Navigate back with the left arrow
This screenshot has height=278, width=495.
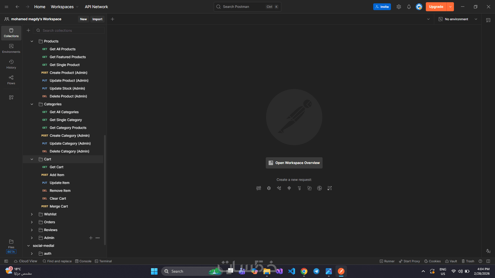click(x=17, y=7)
